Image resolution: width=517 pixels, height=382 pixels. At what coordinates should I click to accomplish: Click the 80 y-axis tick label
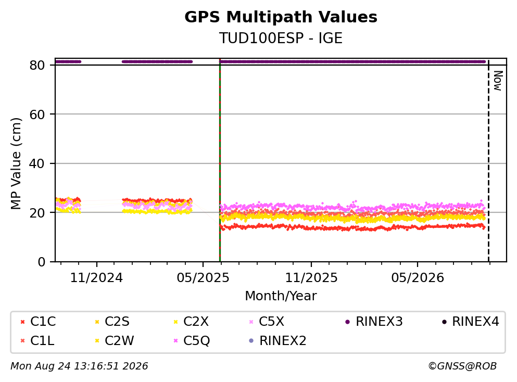pyautogui.click(x=37, y=65)
